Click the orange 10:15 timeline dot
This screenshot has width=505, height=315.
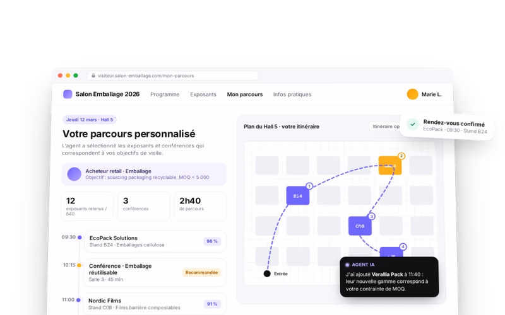(x=80, y=265)
